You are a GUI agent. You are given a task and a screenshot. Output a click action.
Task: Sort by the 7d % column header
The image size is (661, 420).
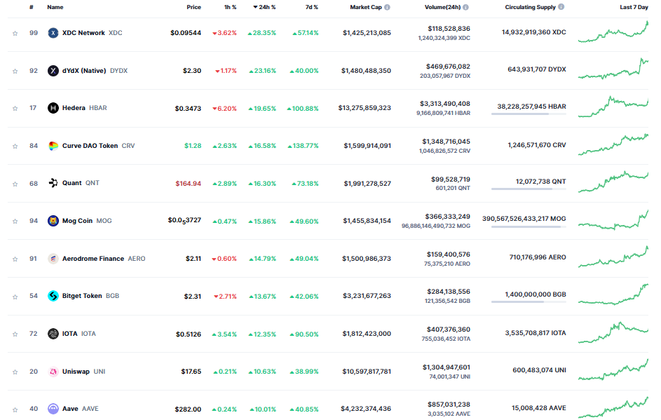312,7
